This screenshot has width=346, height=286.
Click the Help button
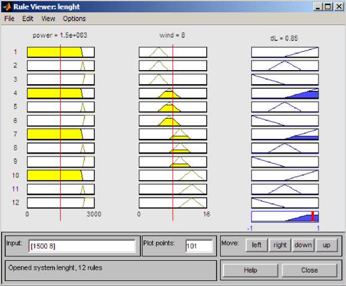(x=250, y=270)
